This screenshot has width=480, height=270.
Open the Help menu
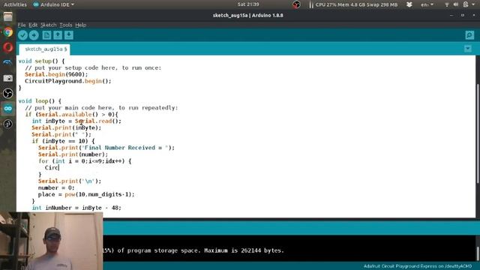click(x=80, y=25)
